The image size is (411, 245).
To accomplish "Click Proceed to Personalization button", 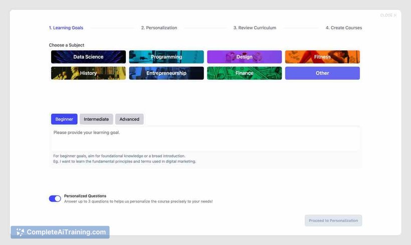I will [333, 220].
